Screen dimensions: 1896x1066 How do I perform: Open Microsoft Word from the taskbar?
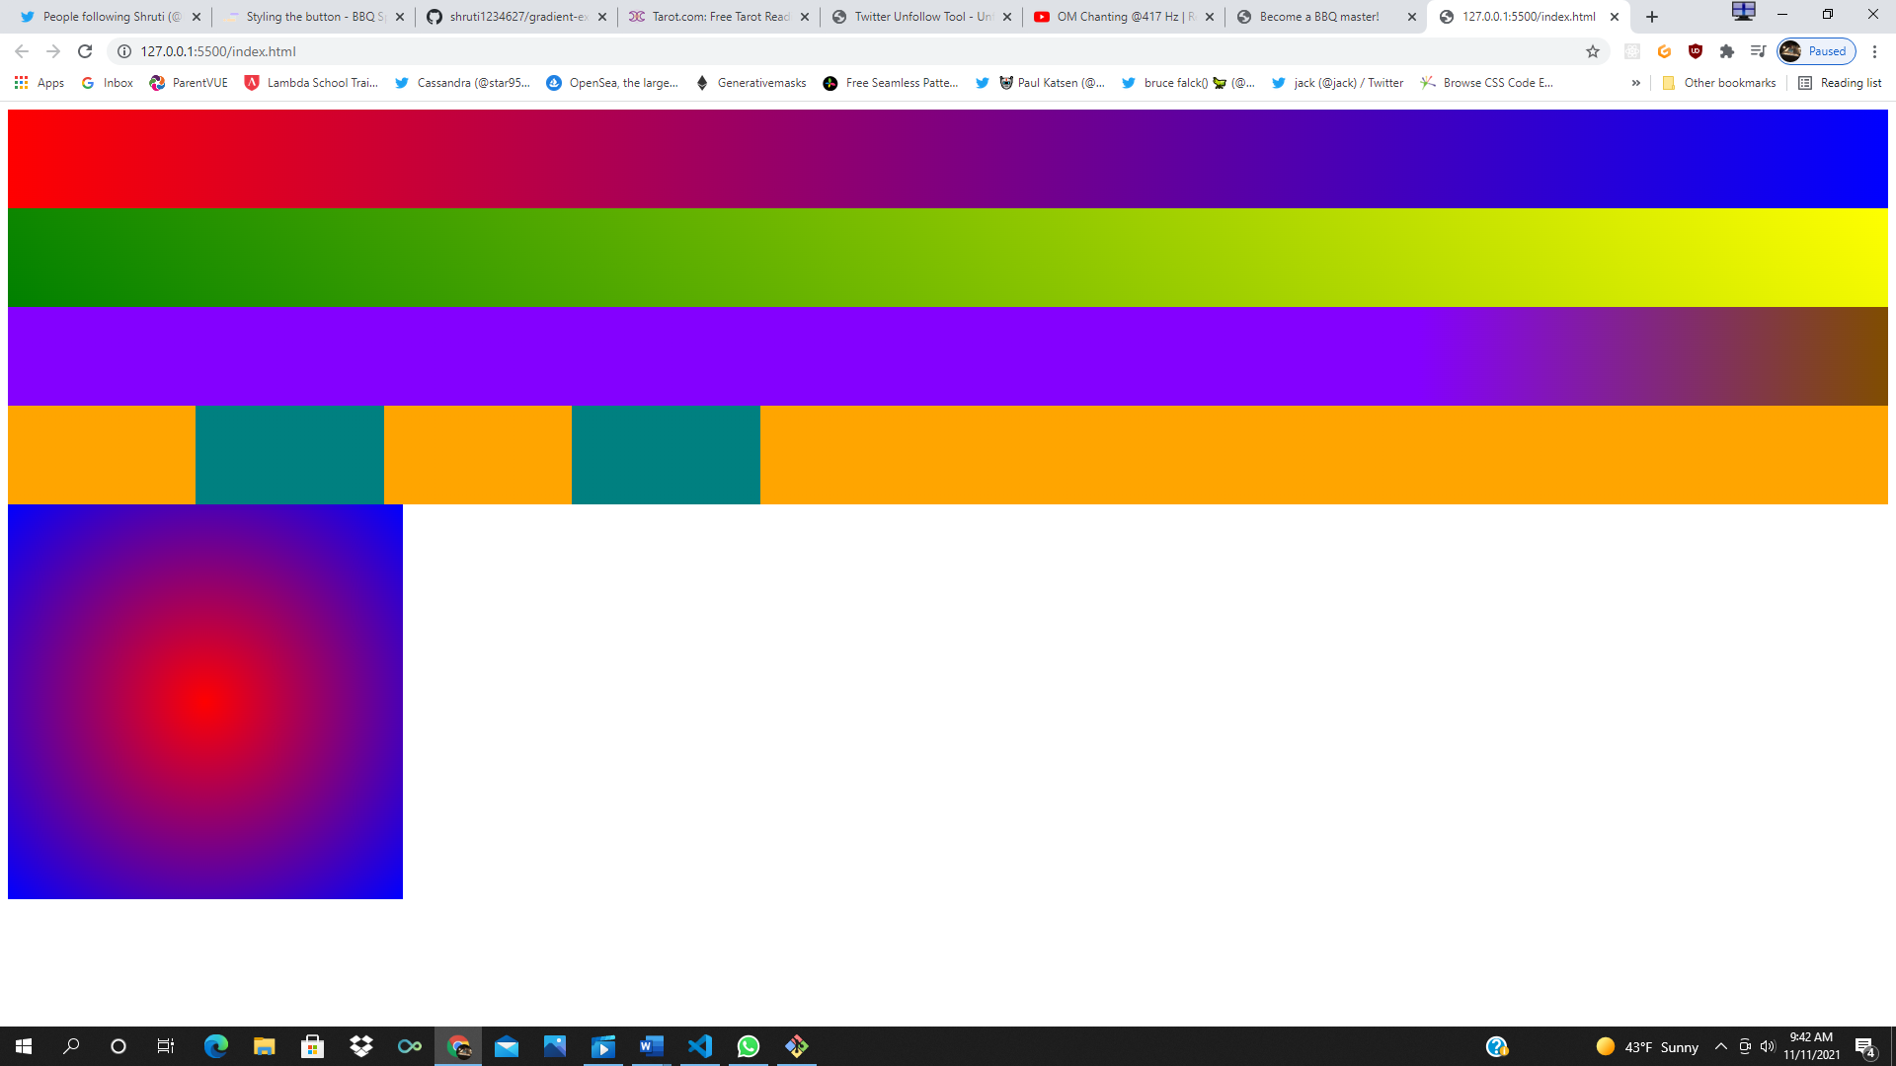pos(652,1046)
